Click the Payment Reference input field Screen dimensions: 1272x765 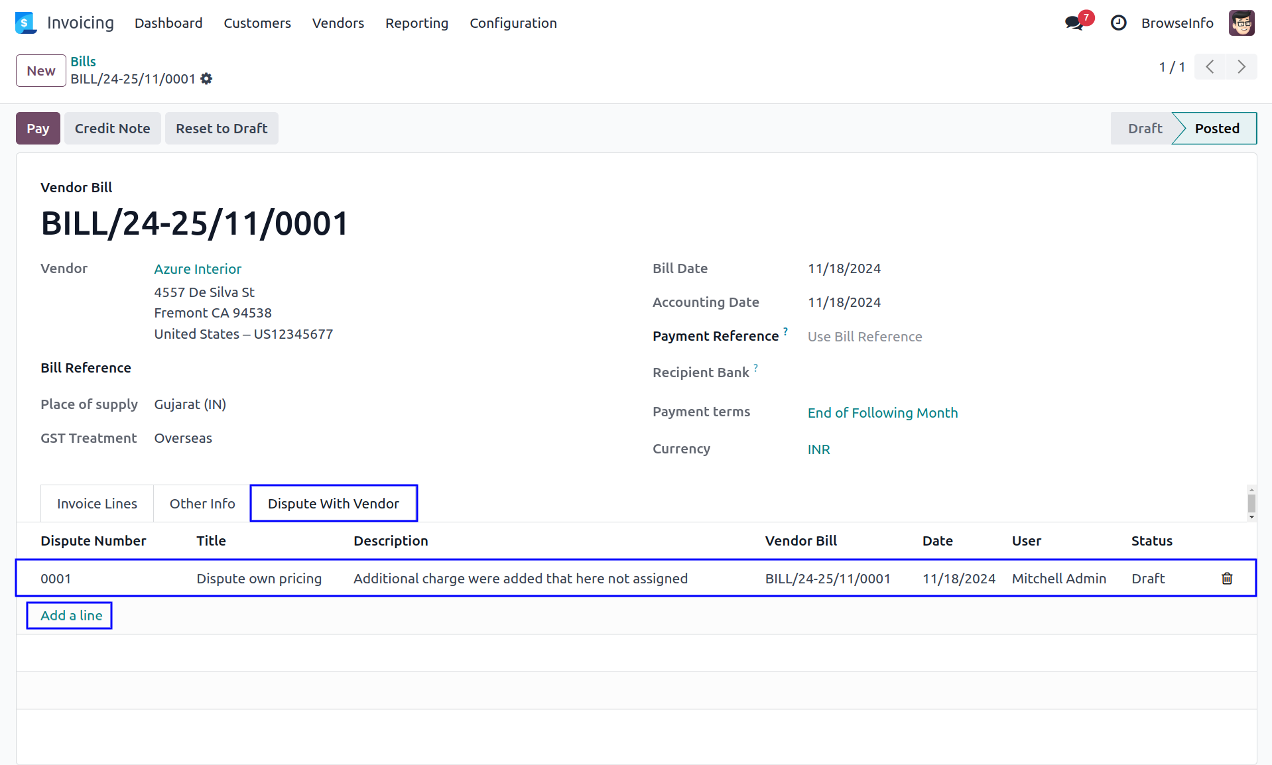coord(864,337)
